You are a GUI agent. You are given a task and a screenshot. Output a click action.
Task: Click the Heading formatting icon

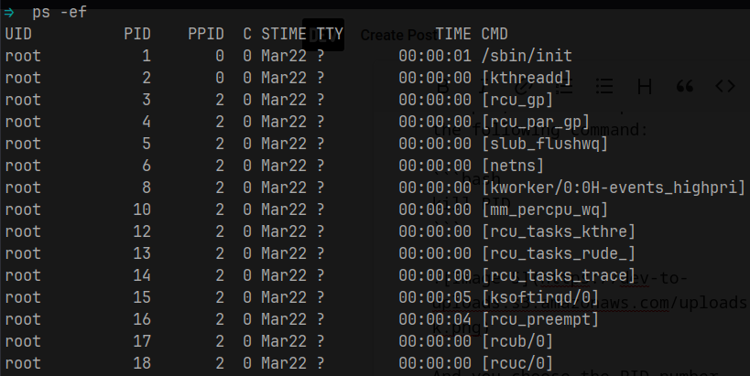pos(645,86)
